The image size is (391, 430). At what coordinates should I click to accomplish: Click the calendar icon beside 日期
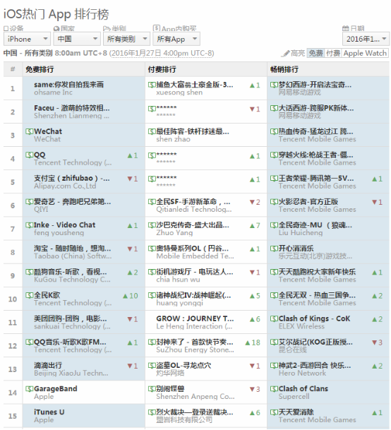pos(346,28)
